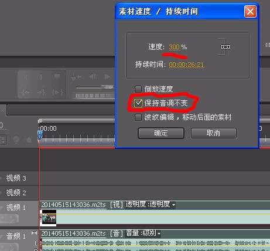Click the display style button under 音频 1
Screen dimensions: 270x251
tap(9, 247)
